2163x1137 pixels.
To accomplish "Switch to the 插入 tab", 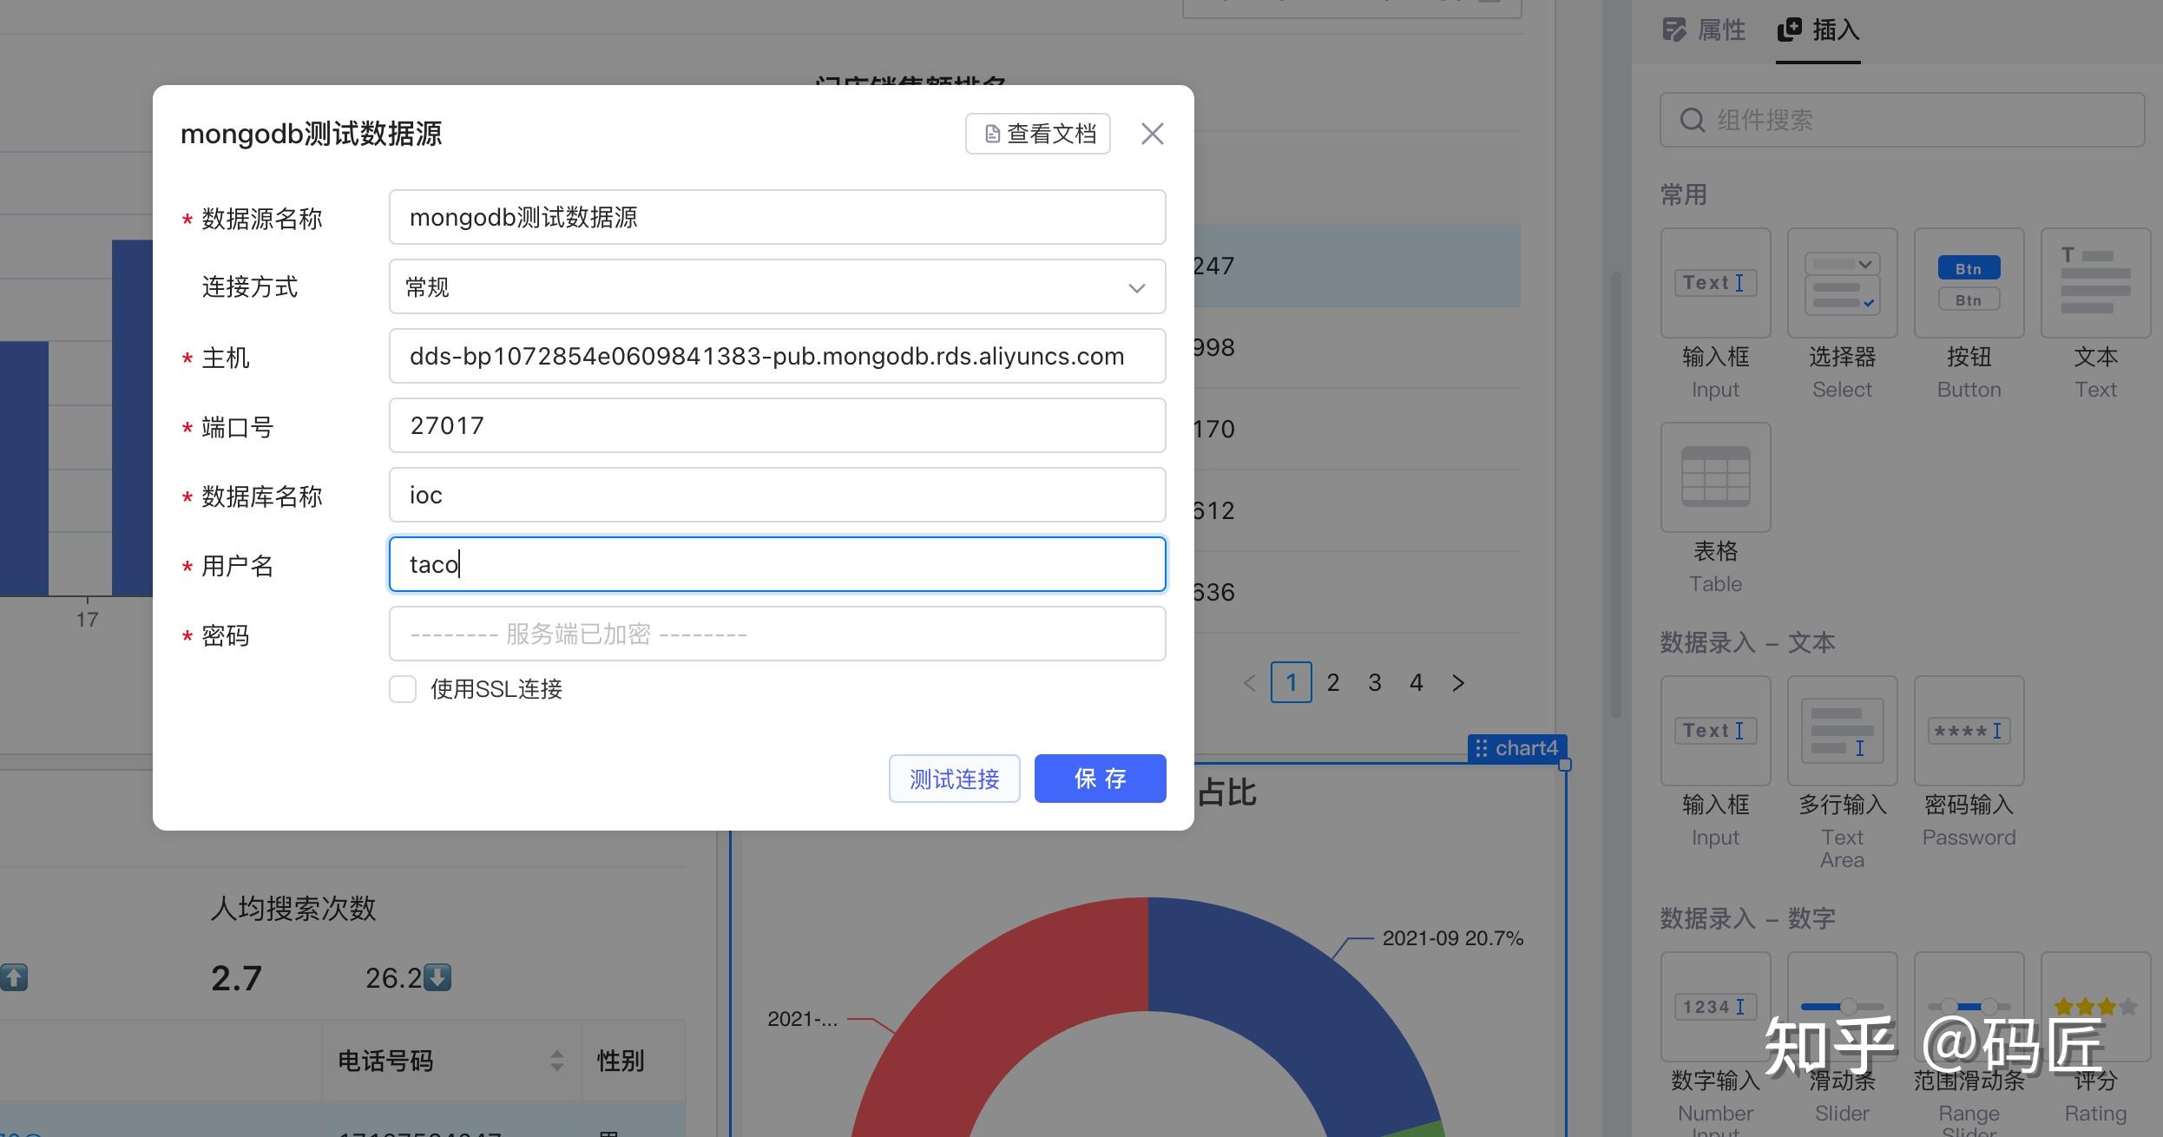I will pos(1818,29).
